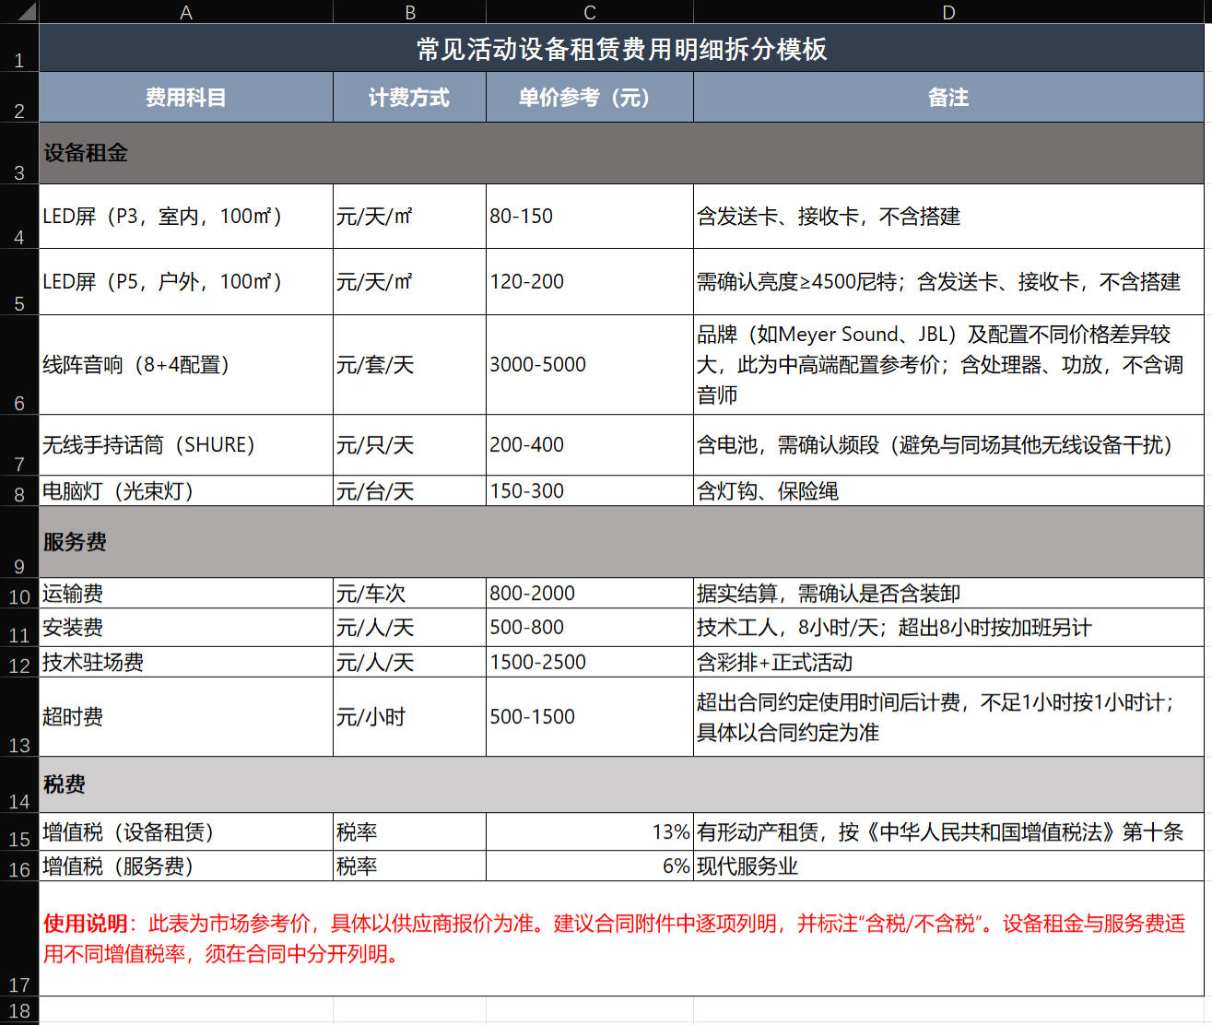Click the 3000-5000 price cell
1212x1025 pixels.
tap(590, 365)
